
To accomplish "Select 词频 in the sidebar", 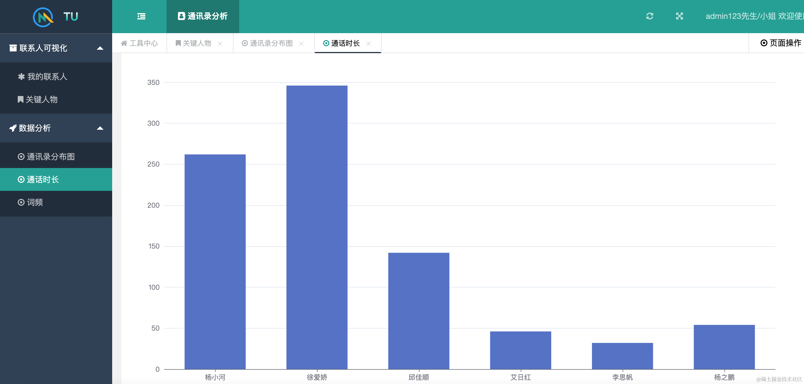I will tap(34, 202).
